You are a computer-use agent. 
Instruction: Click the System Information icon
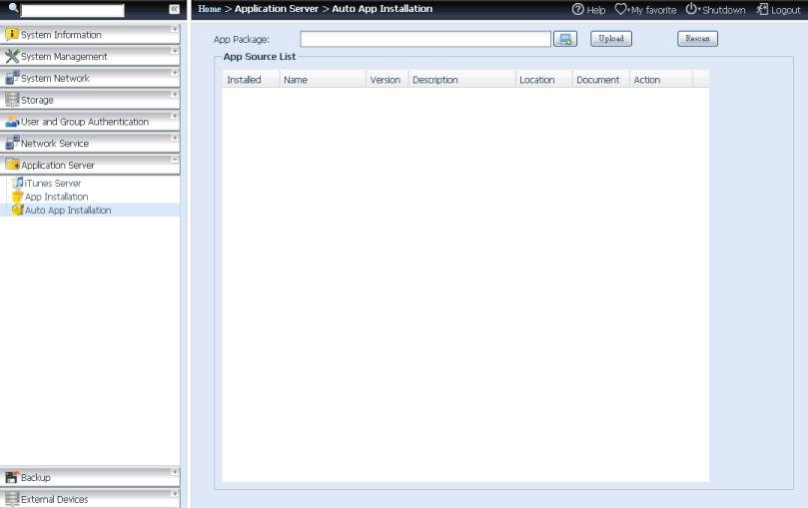pos(12,35)
